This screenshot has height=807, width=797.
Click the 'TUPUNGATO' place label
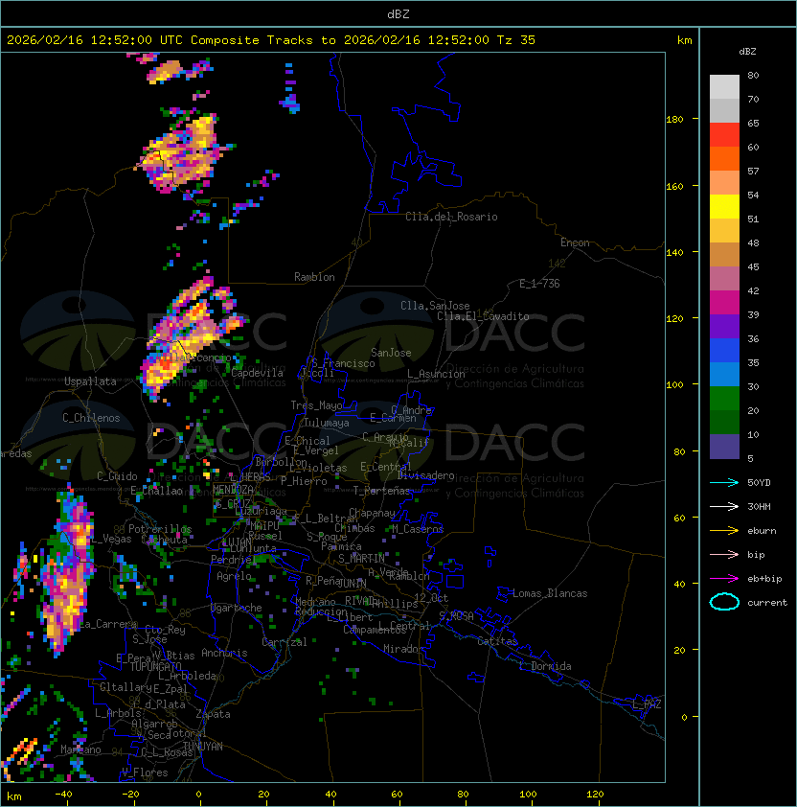coord(155,666)
